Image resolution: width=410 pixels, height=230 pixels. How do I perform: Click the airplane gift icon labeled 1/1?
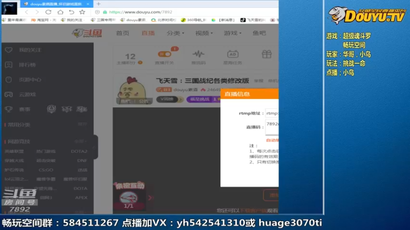(129, 198)
